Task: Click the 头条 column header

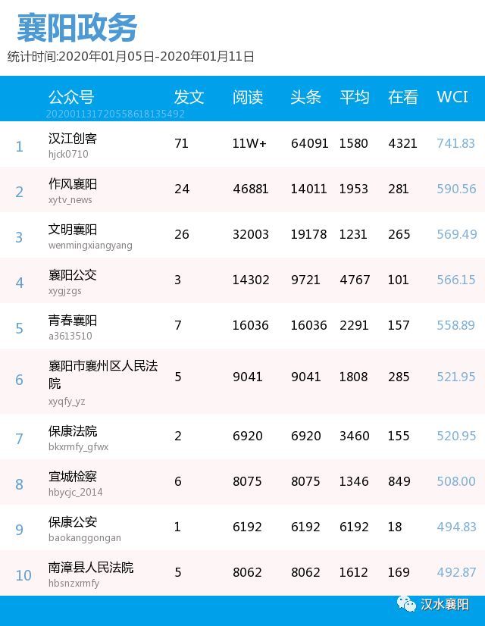Action: (305, 98)
